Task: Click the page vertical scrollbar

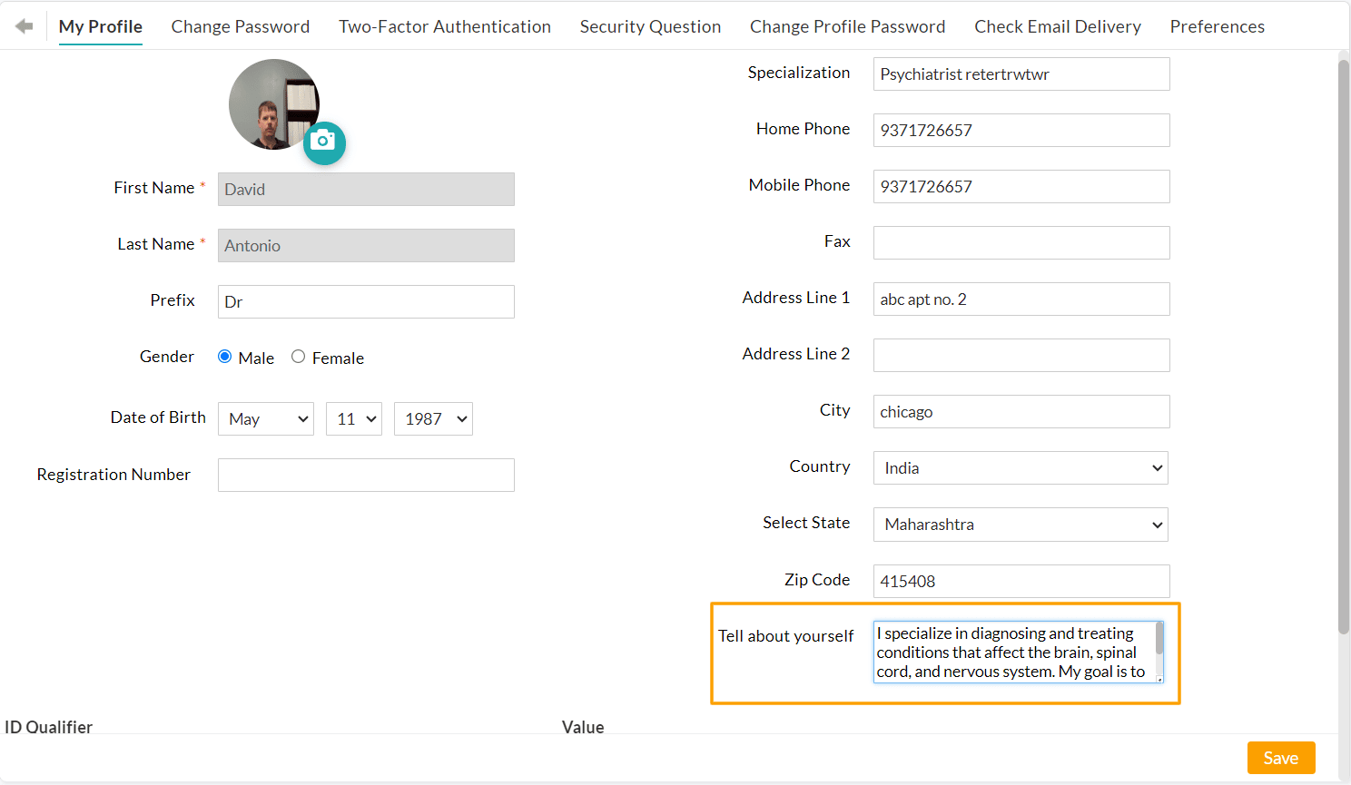Action: 1344,345
